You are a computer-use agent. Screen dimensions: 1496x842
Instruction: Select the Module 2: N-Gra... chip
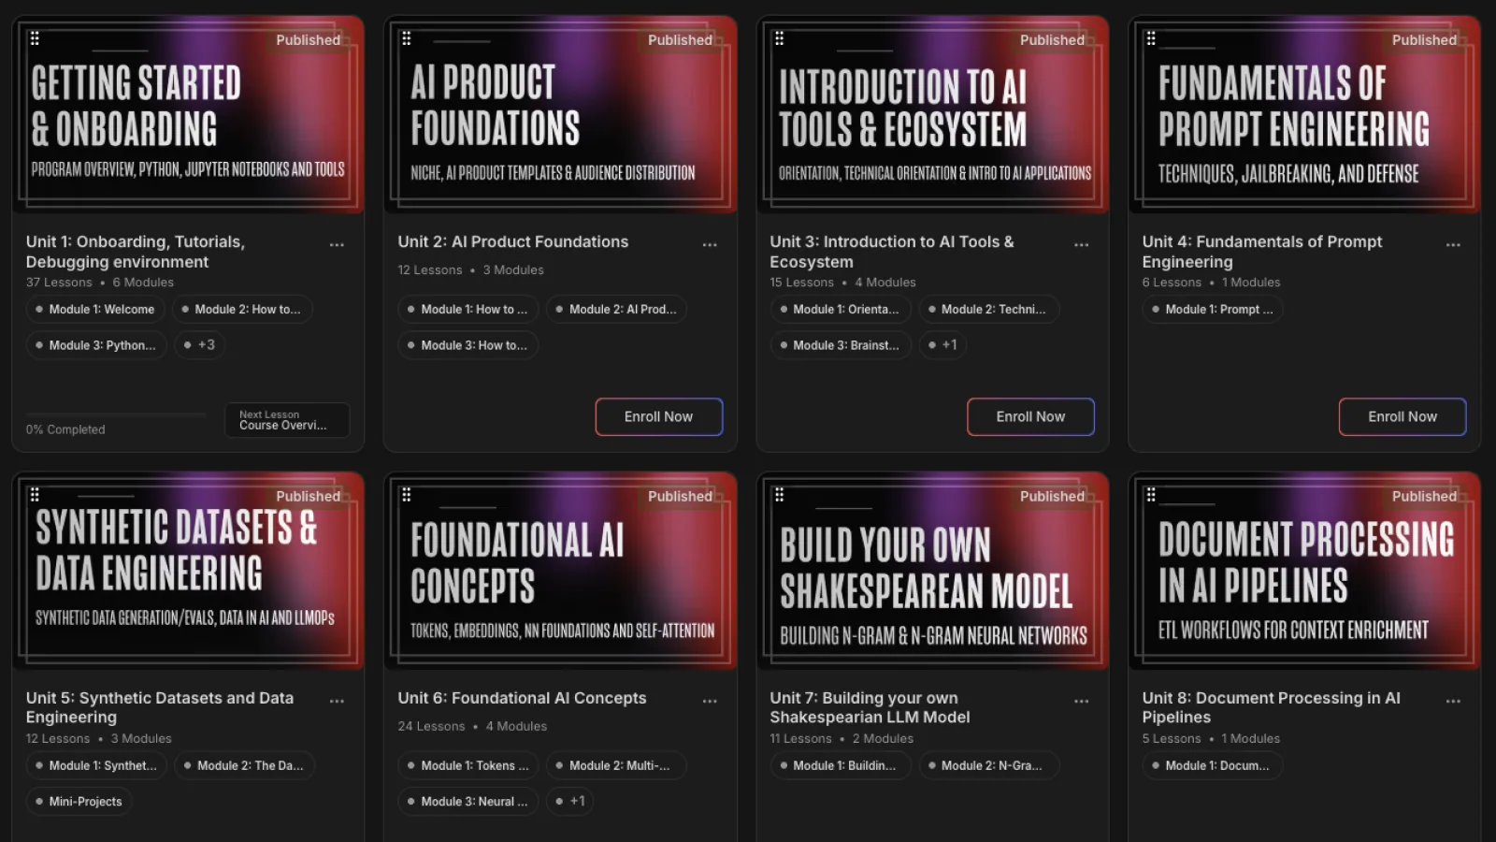click(989, 766)
